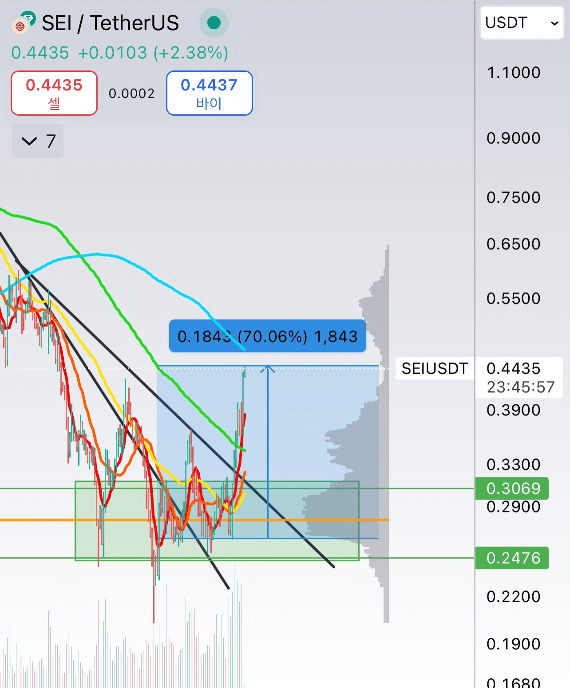The image size is (570, 688).
Task: Click the 0.2200 price scale label
Action: (x=514, y=597)
